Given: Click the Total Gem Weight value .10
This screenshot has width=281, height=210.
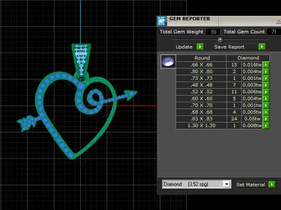Looking at the screenshot, I should (213, 32).
